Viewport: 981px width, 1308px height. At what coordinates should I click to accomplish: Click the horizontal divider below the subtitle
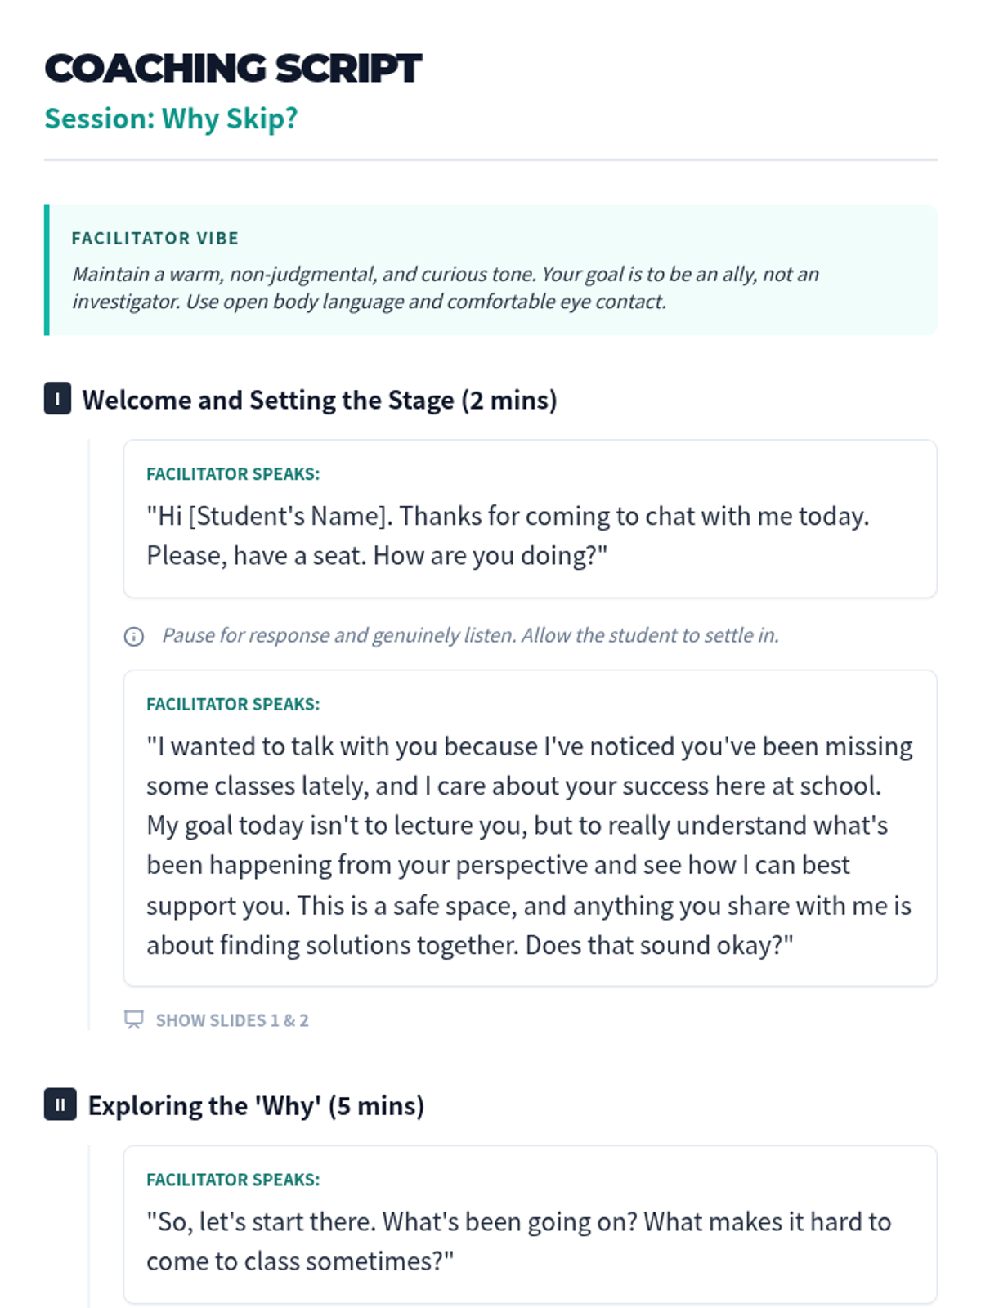click(x=490, y=160)
